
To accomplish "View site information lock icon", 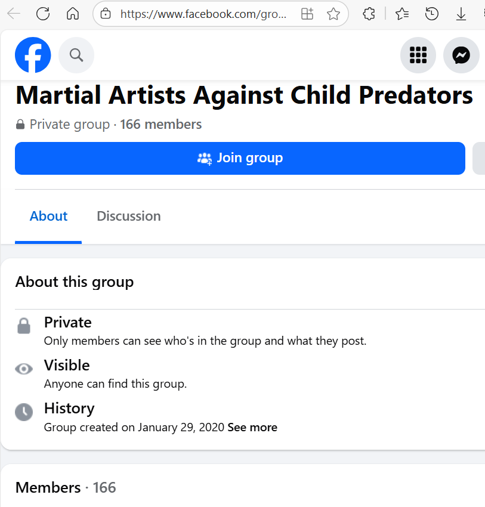I will pyautogui.click(x=106, y=14).
